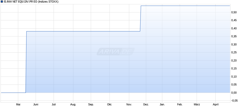Viewport: 241px width, 111px height.
Task: Click the 0,00 value on the price axis
Action: tap(235, 93)
